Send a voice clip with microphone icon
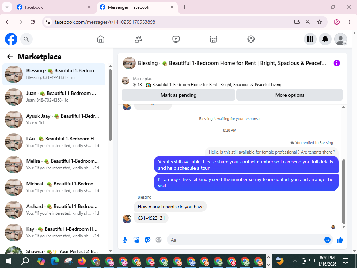The height and width of the screenshot is (268, 357). pos(125,240)
